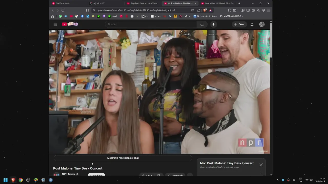The width and height of the screenshot is (328, 184).
Task: Open the Brave Rewards triangle icon
Action: [x=210, y=10]
